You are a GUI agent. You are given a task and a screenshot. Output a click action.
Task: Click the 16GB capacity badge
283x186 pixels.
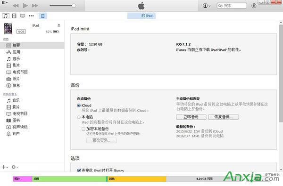(21, 32)
